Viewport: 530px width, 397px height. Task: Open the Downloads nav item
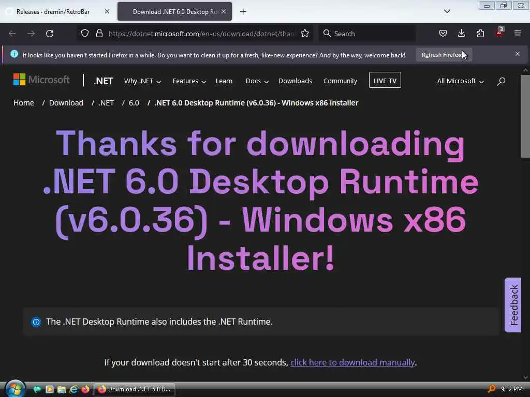[295, 81]
